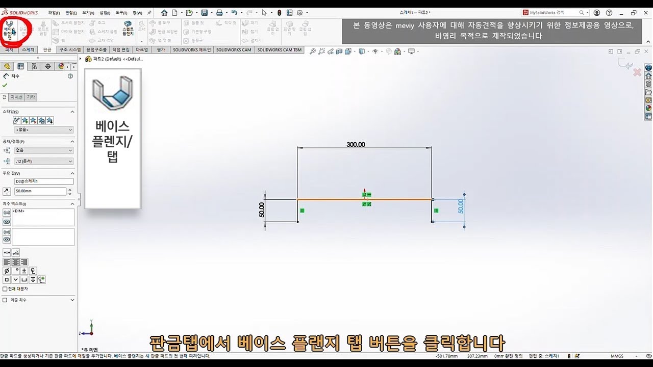Viewport: 653px width, 367px height.
Task: Open the precision dropdown .12 (문서)
Action: pos(44,161)
